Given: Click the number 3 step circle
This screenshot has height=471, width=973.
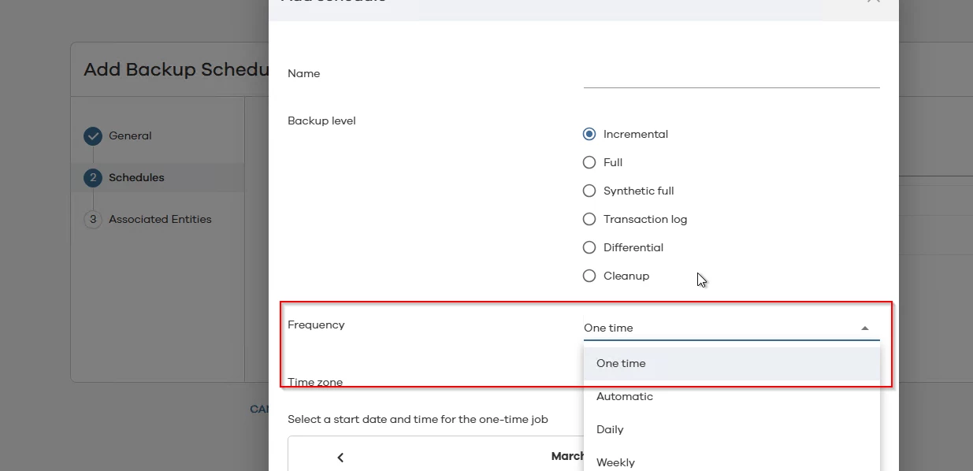Looking at the screenshot, I should (93, 220).
